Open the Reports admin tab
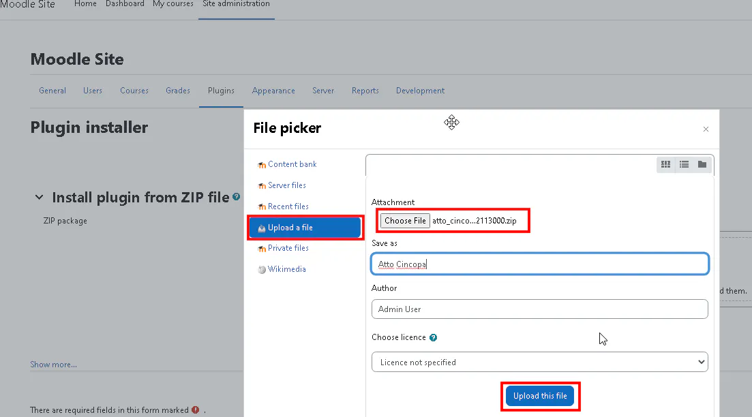The height and width of the screenshot is (417, 752). (x=365, y=91)
